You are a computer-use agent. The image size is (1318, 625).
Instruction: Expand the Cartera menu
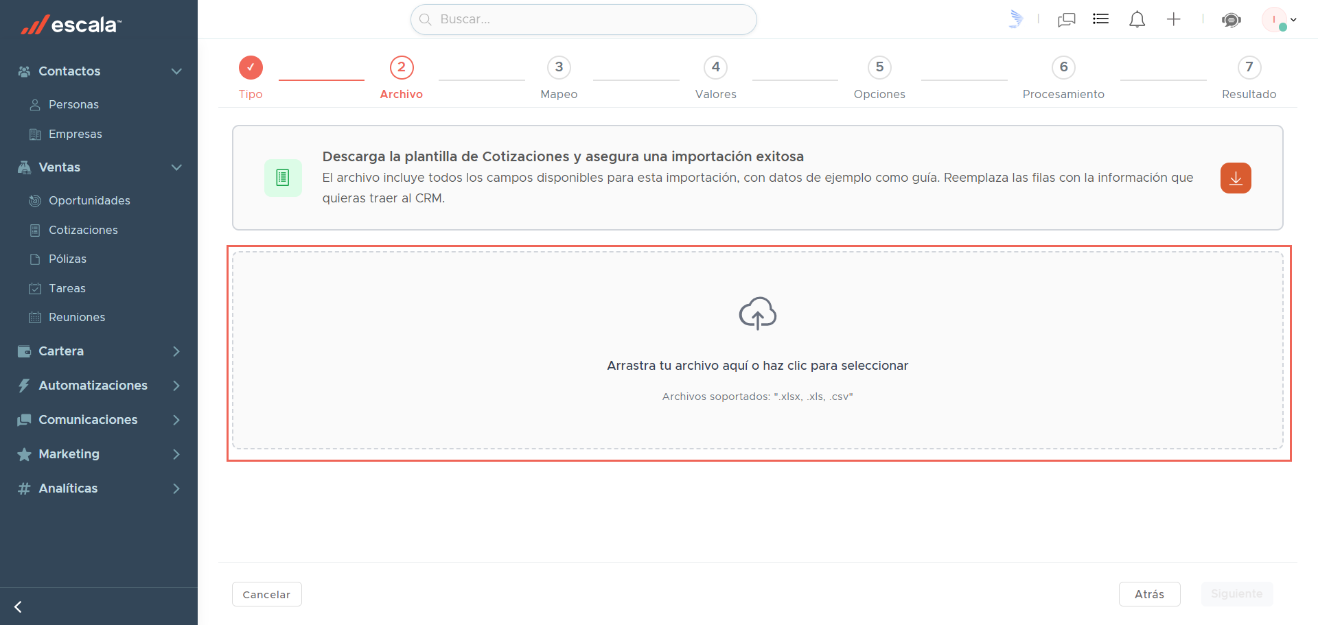click(99, 351)
